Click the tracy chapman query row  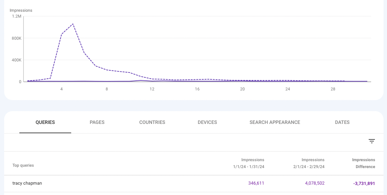pyautogui.click(x=193, y=183)
